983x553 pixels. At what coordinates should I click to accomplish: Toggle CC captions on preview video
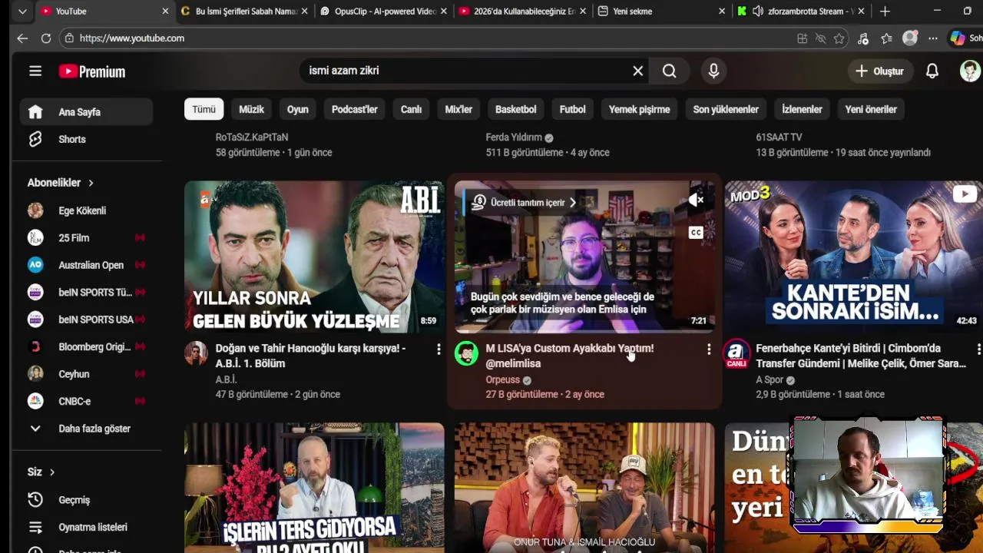click(696, 233)
